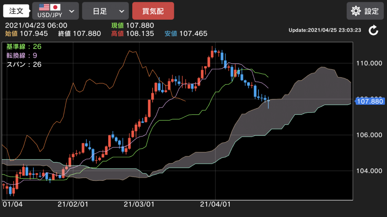387x217 pixels.
Task: Select the blue 107.880 price tag on axis
Action: tap(370, 101)
